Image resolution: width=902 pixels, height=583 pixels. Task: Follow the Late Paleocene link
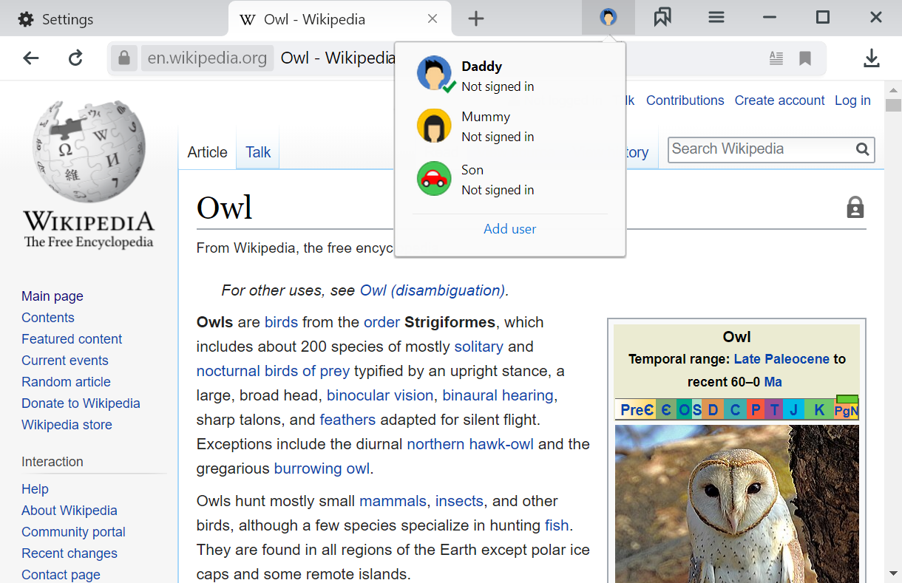pyautogui.click(x=781, y=359)
